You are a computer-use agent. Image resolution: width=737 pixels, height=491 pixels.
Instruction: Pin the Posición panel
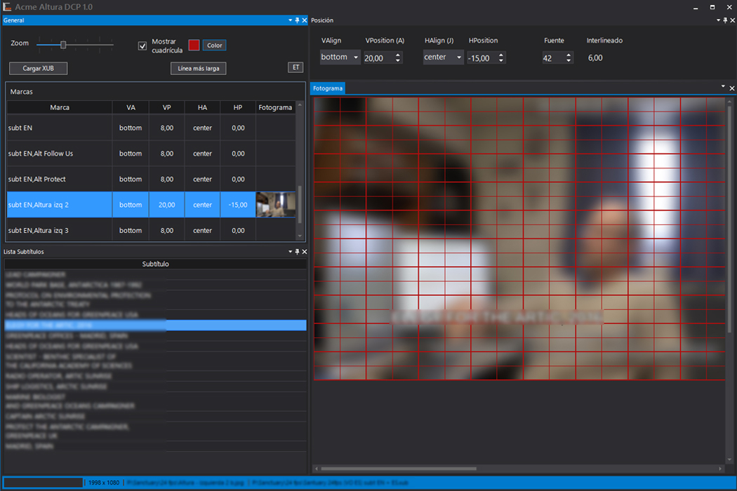(724, 21)
